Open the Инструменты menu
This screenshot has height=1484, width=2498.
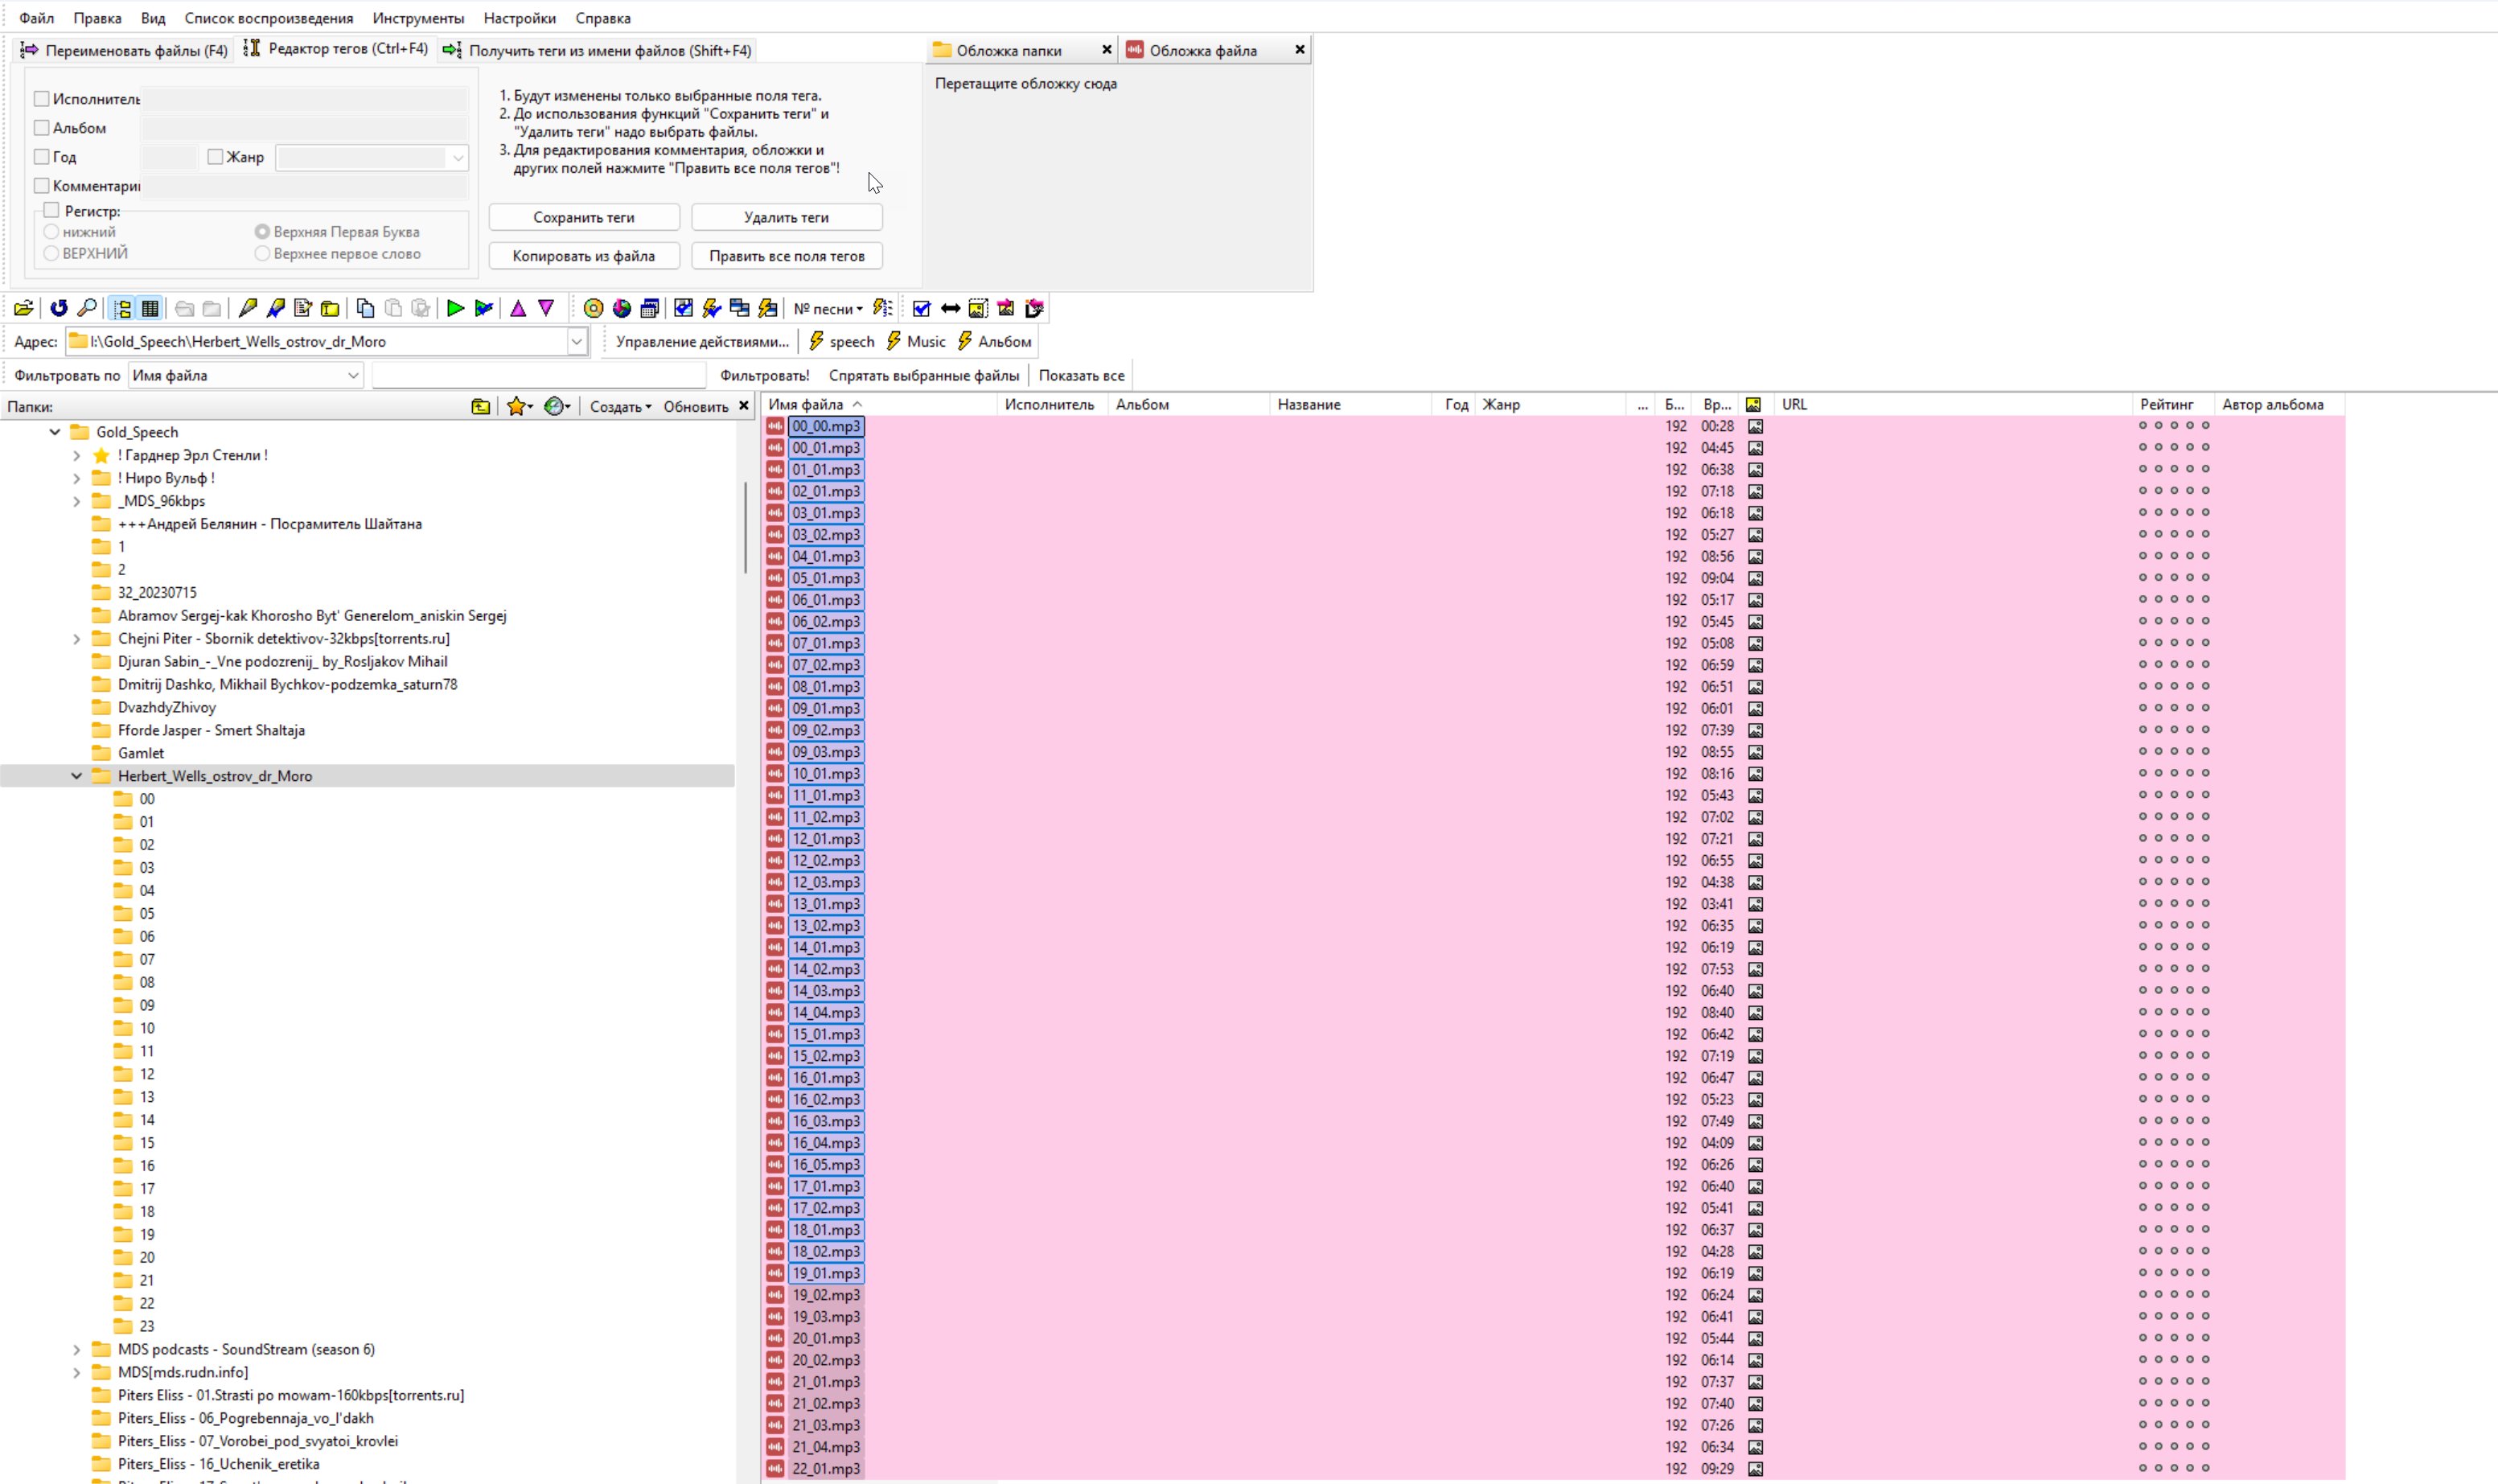pyautogui.click(x=418, y=18)
